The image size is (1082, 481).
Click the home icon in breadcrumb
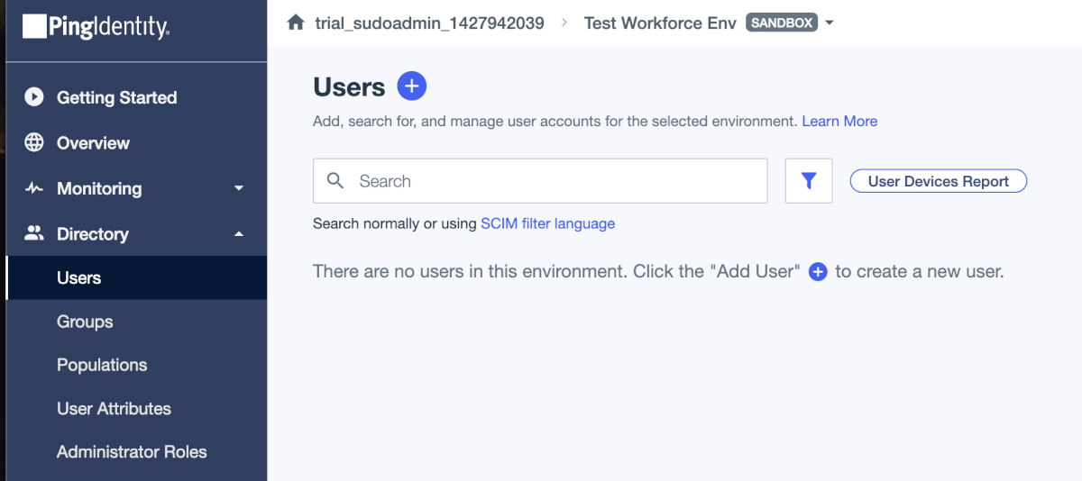[x=295, y=23]
